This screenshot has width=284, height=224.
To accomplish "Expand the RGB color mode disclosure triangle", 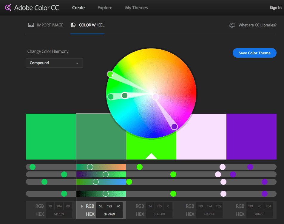I will [82, 206].
